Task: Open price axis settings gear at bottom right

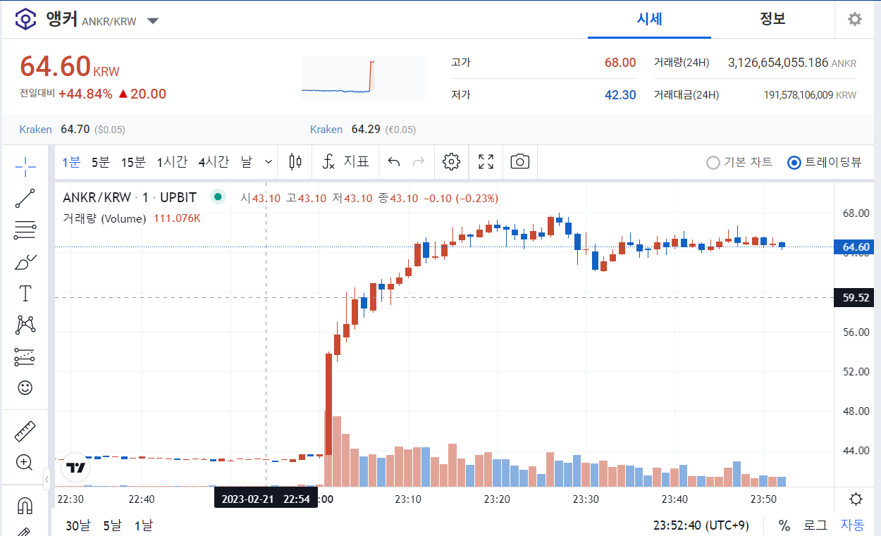Action: point(856,499)
